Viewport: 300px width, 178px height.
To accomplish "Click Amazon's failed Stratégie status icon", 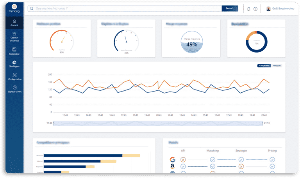I will pyautogui.click(x=241, y=166).
